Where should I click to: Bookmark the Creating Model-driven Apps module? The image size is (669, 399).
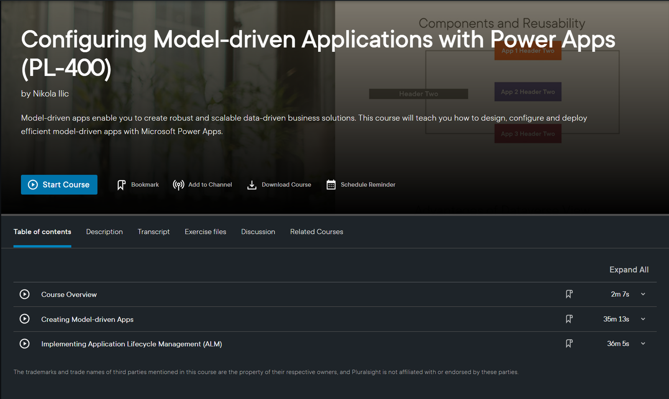coord(569,319)
